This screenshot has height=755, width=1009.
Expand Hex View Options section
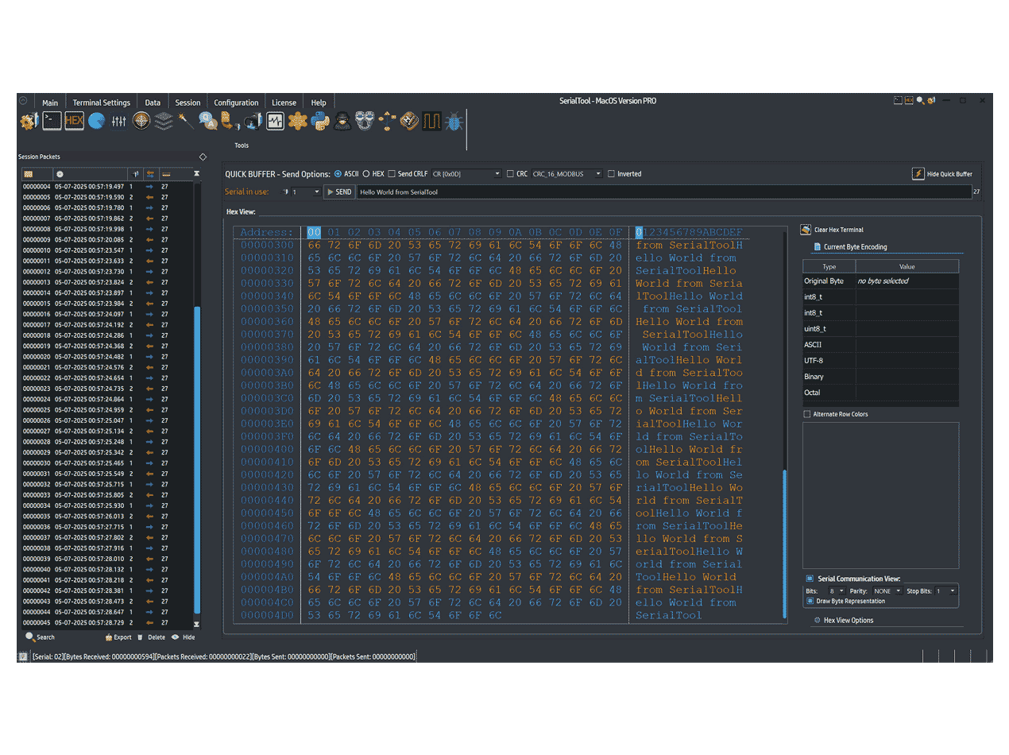(x=845, y=620)
